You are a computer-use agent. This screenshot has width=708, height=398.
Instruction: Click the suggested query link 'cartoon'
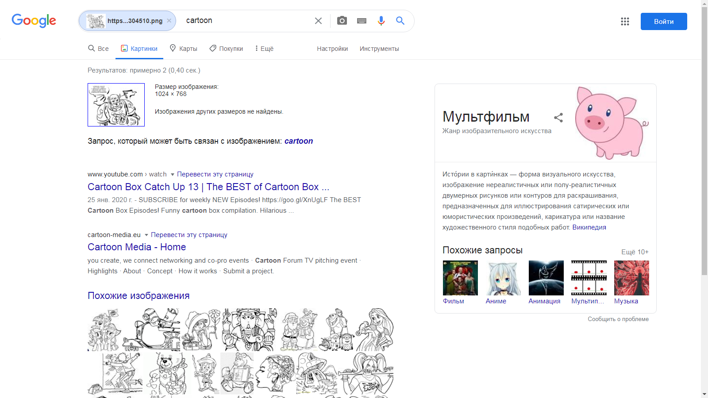pos(299,141)
